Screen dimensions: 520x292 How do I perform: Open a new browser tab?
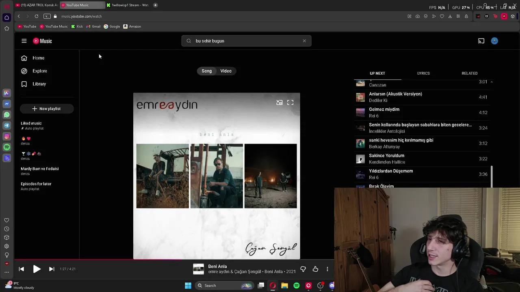coord(155,5)
